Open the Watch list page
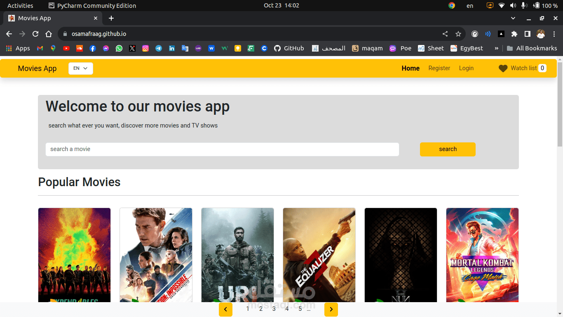This screenshot has width=563, height=317. pos(523,68)
